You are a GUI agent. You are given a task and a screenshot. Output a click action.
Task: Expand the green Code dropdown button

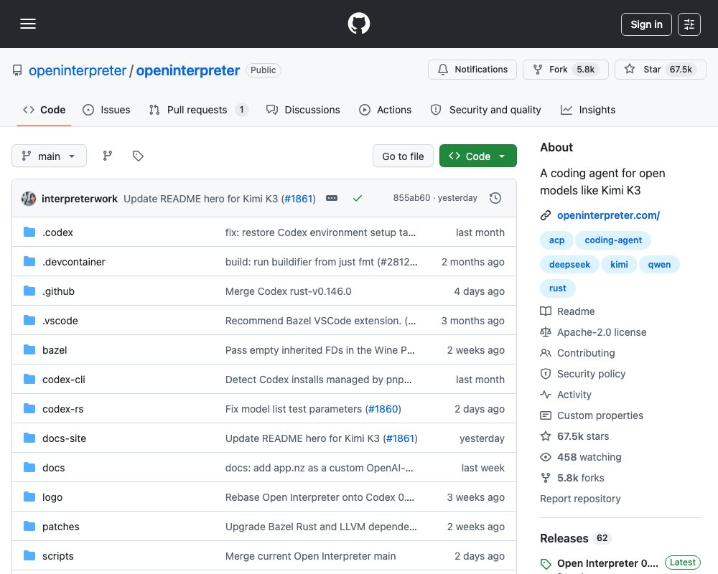[x=477, y=156]
